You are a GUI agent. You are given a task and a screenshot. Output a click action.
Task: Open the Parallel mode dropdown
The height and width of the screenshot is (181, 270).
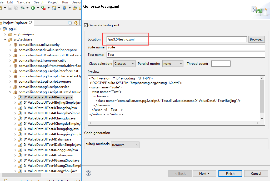click(x=173, y=64)
